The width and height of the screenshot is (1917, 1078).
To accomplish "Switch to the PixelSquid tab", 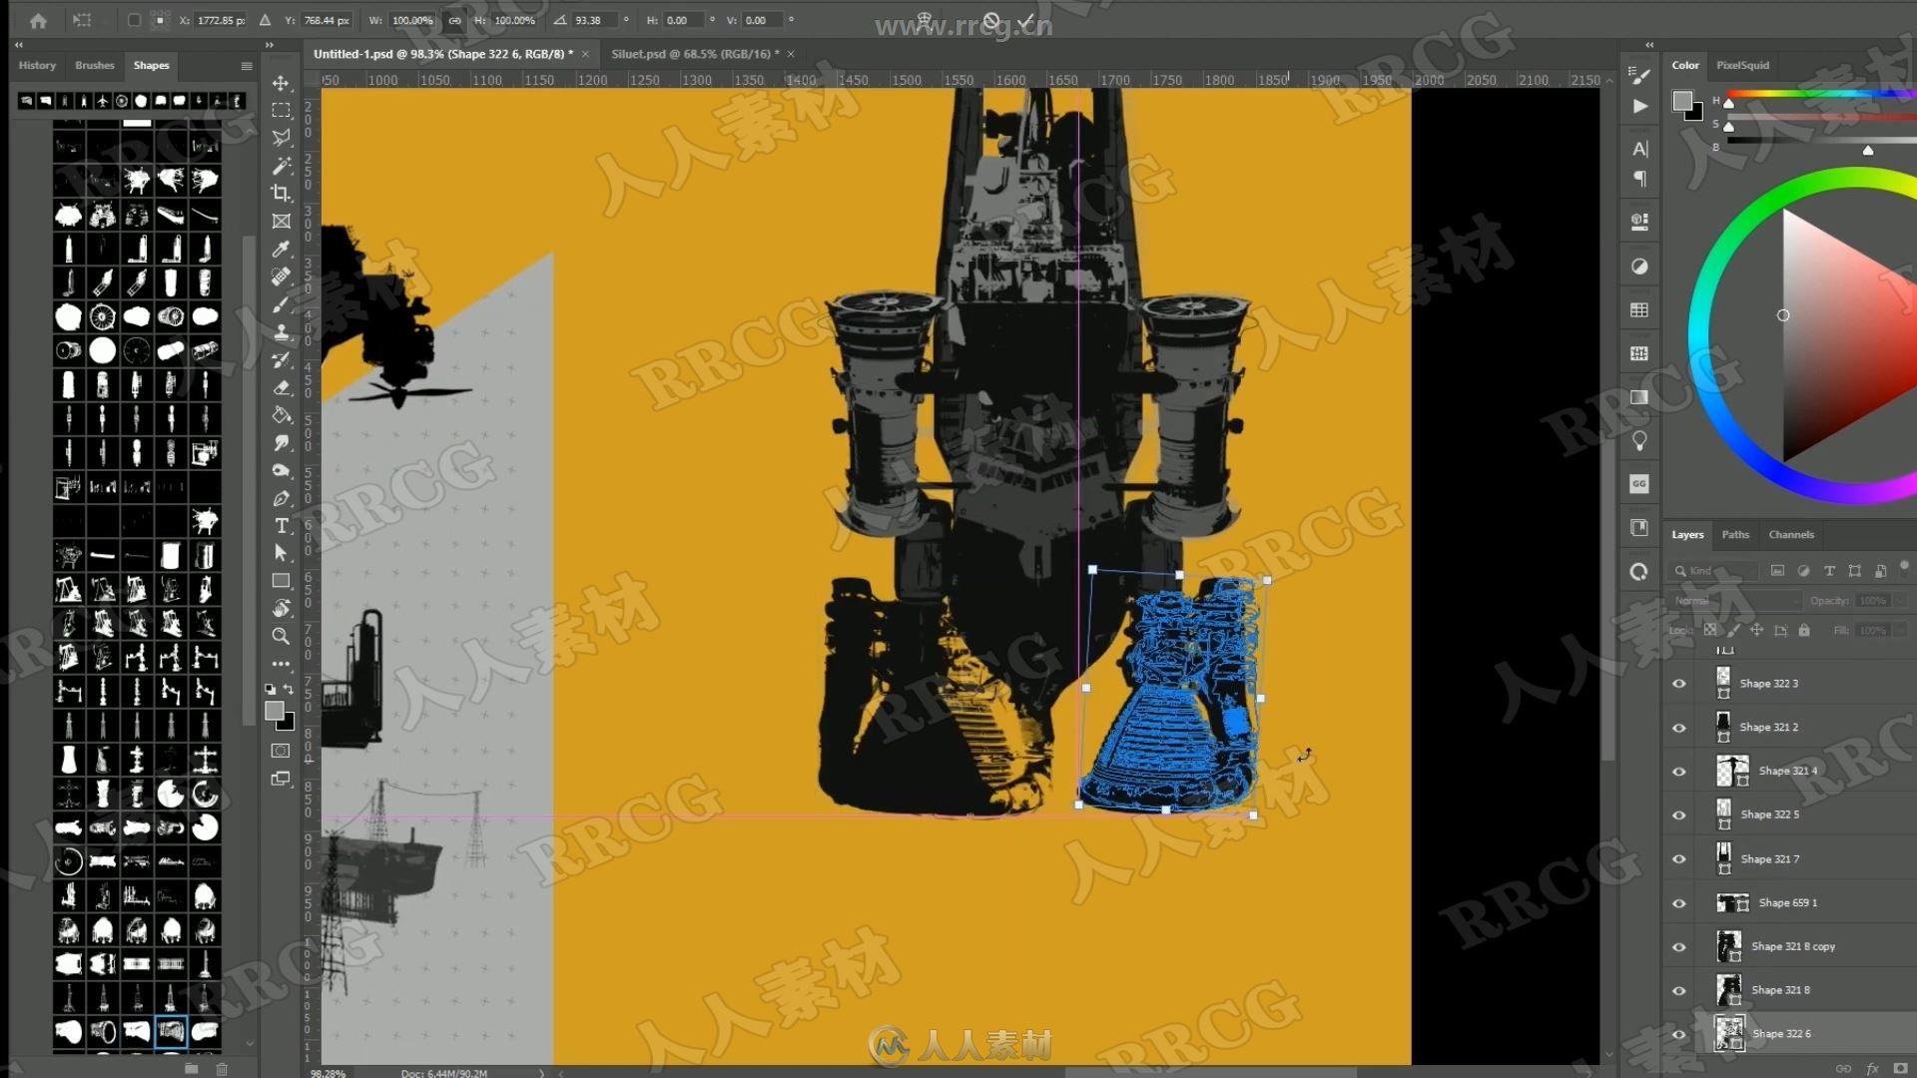I will click(x=1742, y=65).
